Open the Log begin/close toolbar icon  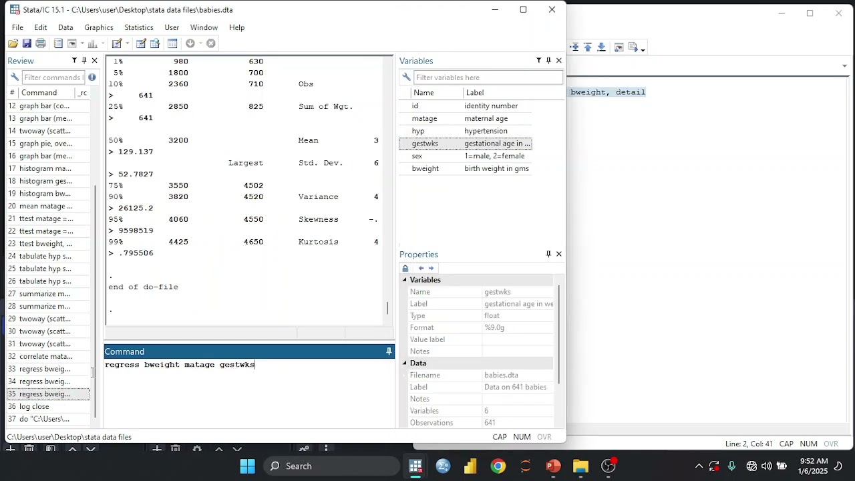point(58,43)
